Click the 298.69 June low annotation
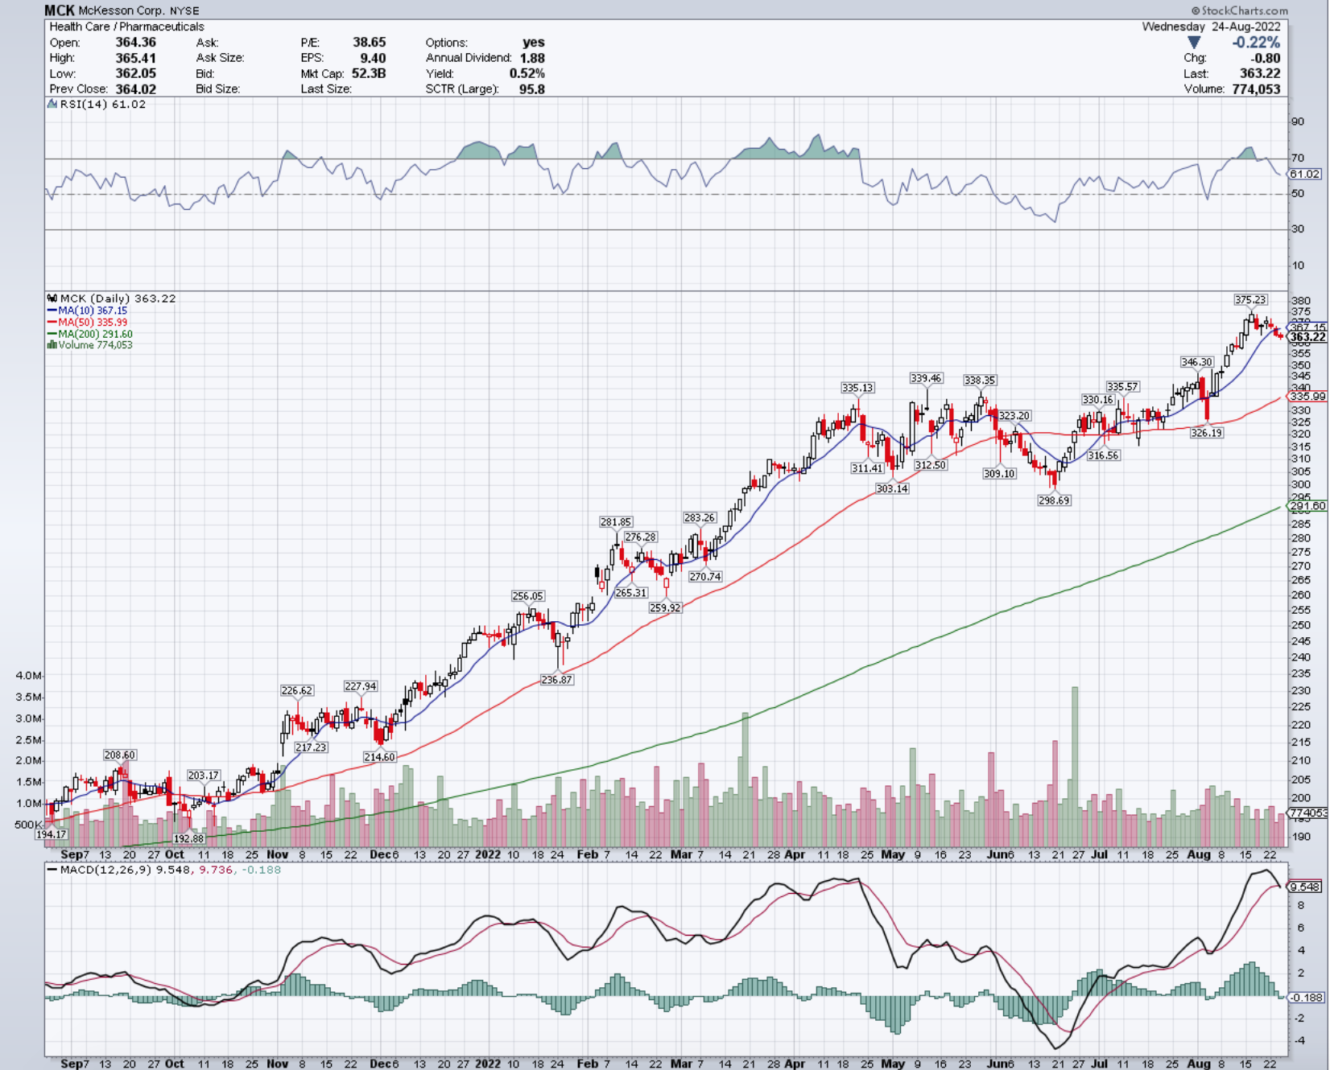This screenshot has height=1070, width=1330. pyautogui.click(x=1054, y=500)
